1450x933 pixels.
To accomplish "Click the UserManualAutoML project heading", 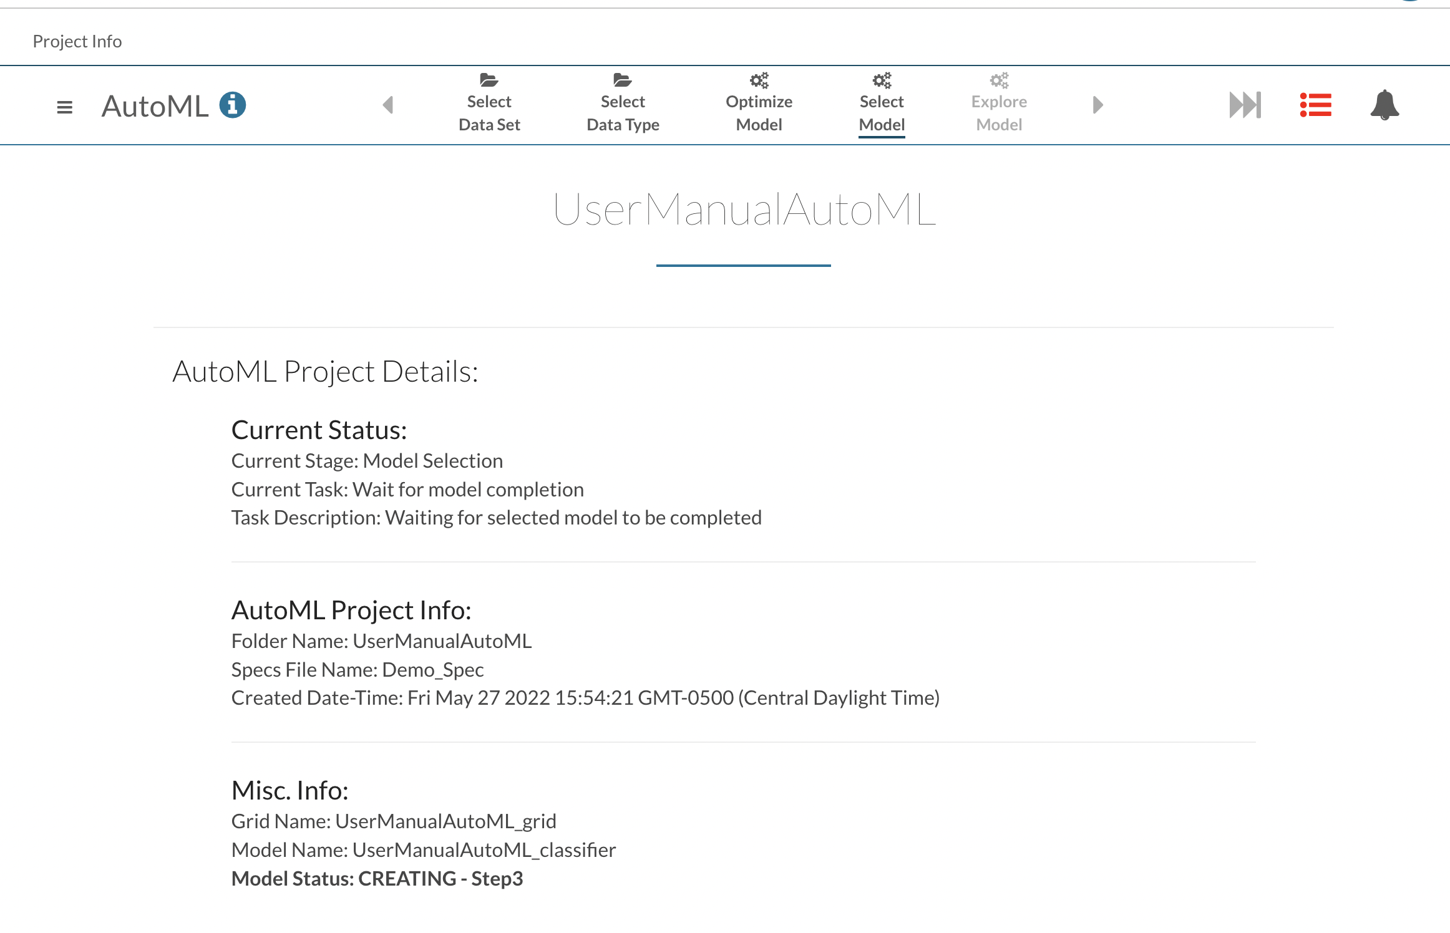I will coord(744,210).
